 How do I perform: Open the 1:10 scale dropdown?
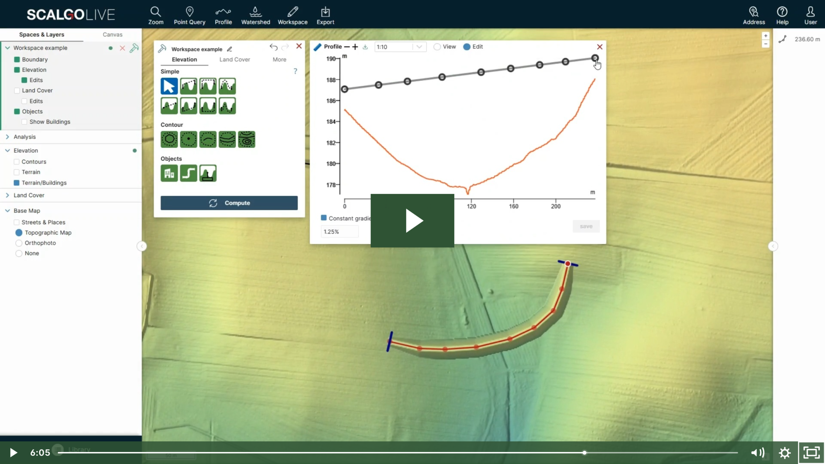point(400,47)
